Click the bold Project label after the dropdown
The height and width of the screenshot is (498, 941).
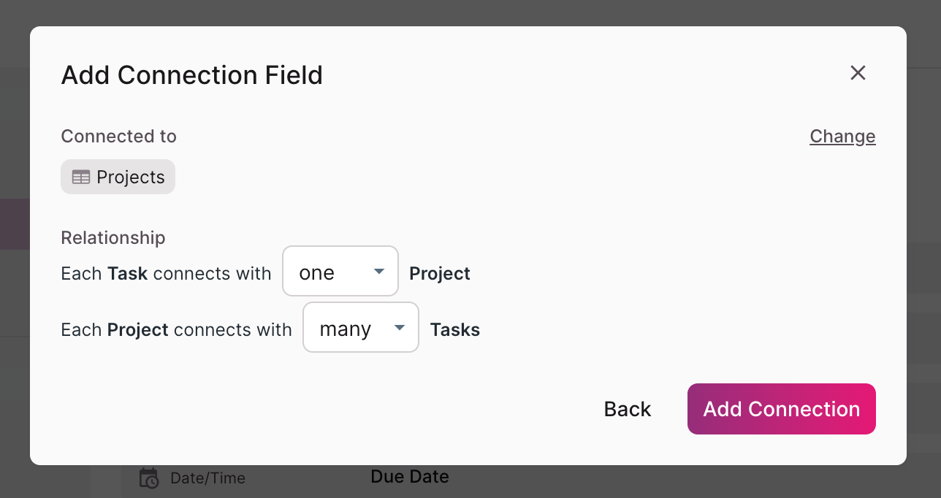point(440,273)
